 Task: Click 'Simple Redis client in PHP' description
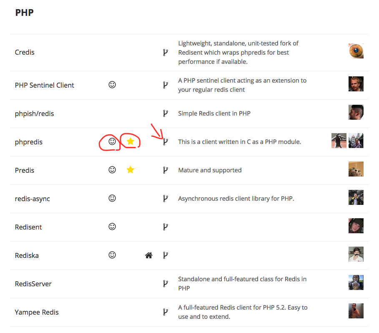[x=214, y=114]
